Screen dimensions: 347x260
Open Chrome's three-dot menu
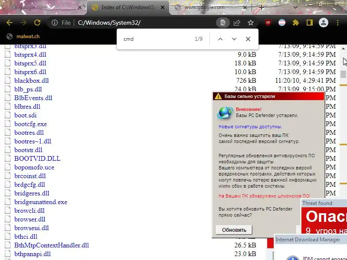(337, 23)
